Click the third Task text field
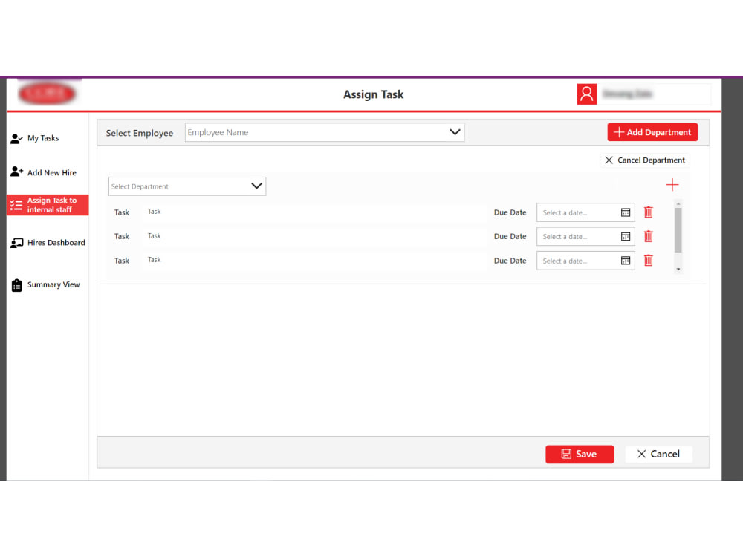The image size is (743, 557). pos(314,260)
